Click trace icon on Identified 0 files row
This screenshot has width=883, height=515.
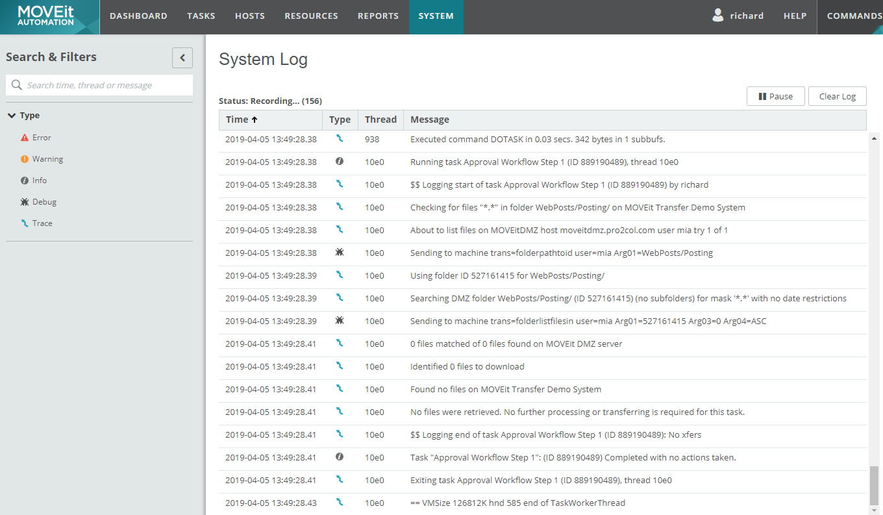pyautogui.click(x=339, y=366)
